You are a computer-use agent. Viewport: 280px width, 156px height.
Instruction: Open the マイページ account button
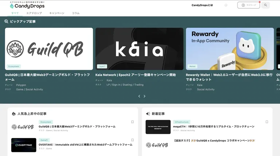tap(249, 5)
